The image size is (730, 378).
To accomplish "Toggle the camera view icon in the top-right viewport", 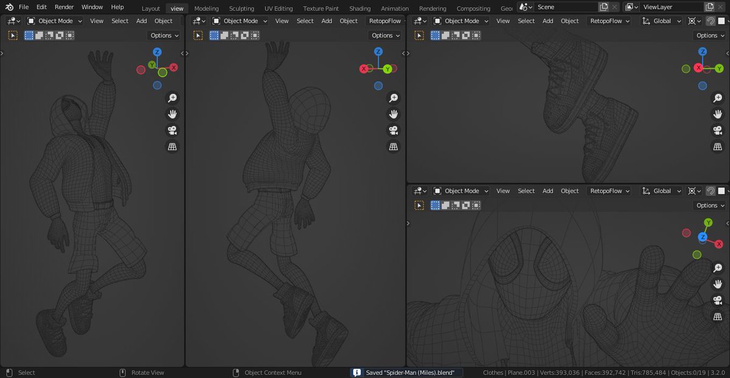I will click(x=717, y=129).
